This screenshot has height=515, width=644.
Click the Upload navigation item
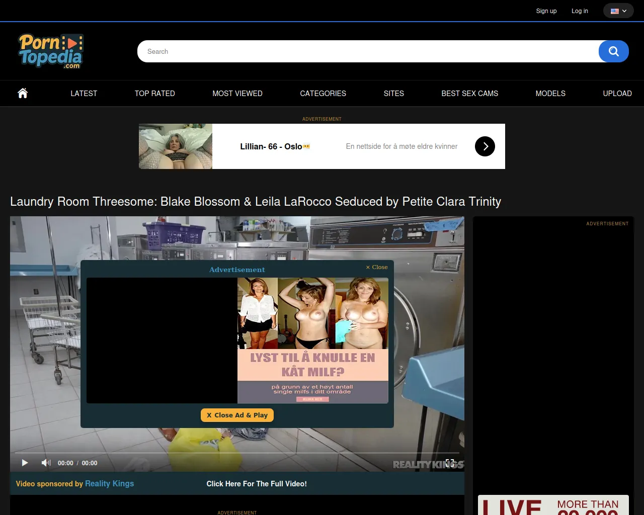pyautogui.click(x=617, y=94)
